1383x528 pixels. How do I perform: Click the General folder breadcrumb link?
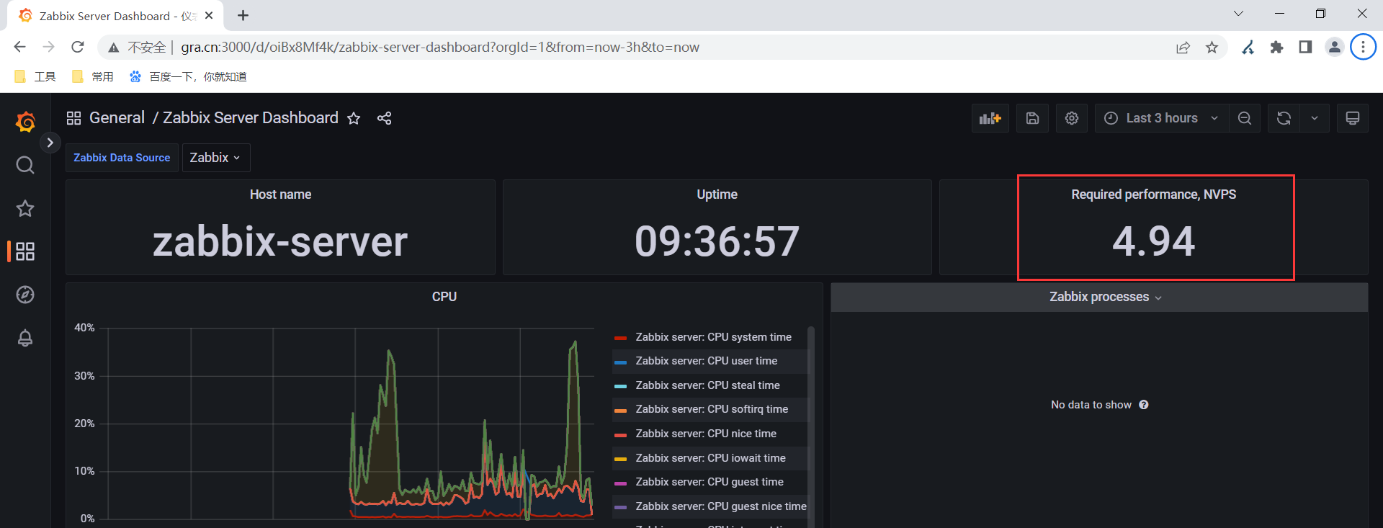click(x=117, y=118)
